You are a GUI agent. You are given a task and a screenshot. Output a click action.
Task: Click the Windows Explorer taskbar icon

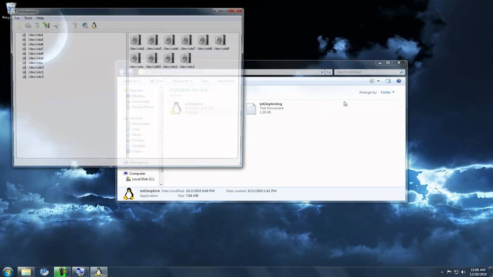(26, 272)
